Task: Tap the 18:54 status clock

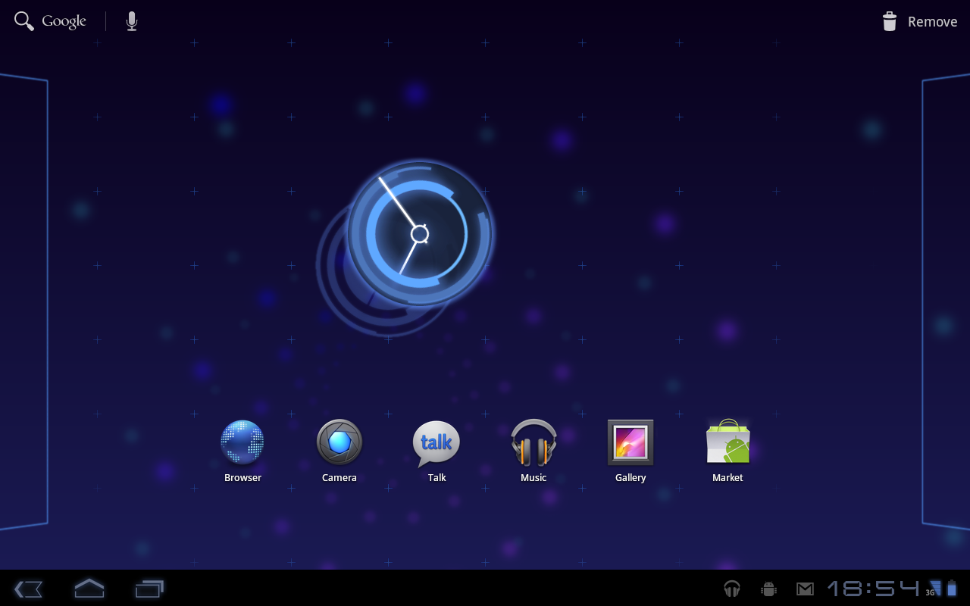Action: tap(873, 589)
